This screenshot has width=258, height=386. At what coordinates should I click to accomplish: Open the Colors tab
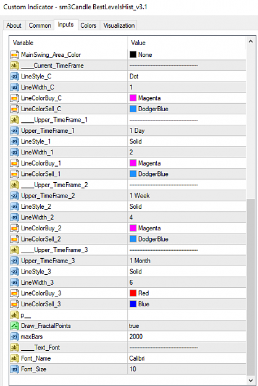pos(88,25)
